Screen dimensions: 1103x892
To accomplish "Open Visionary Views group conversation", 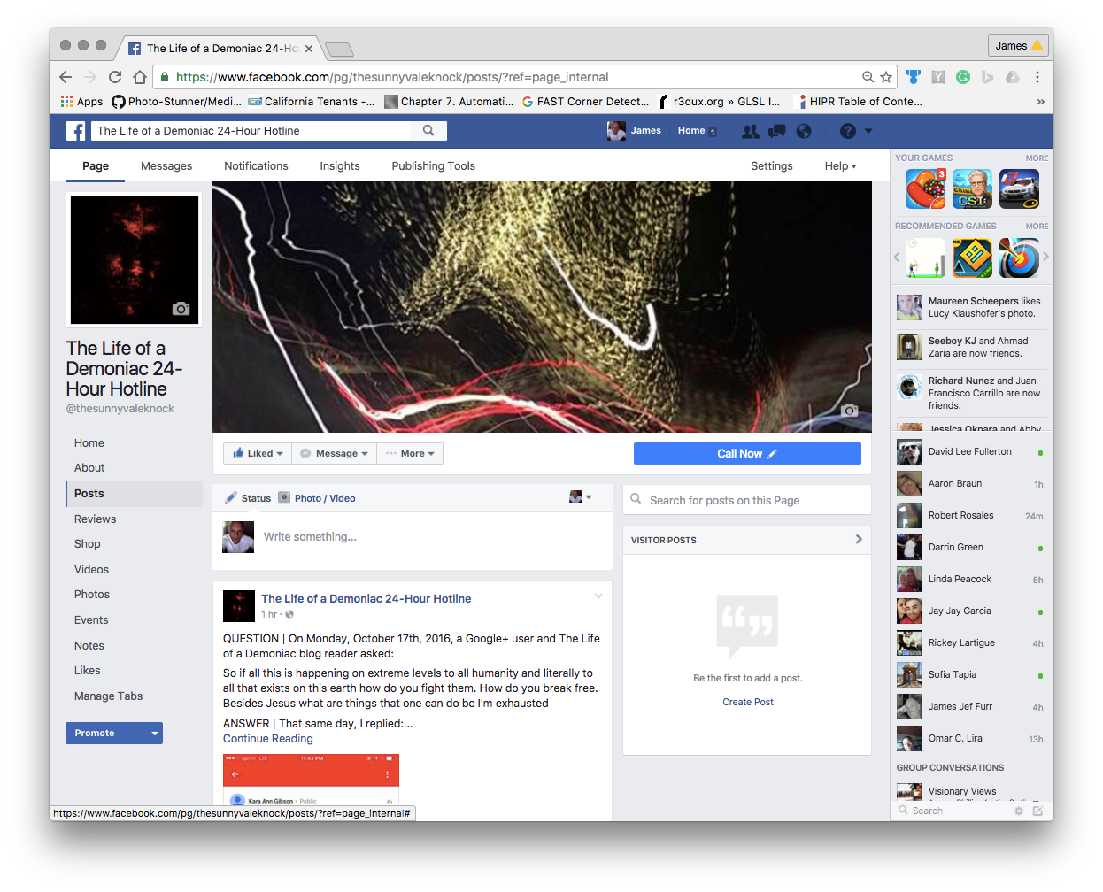I will pos(971,791).
